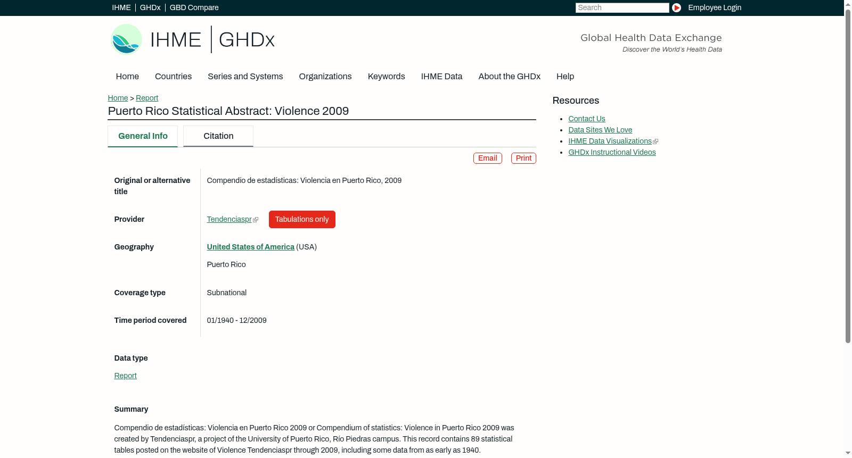The image size is (852, 458).
Task: Open the Series and Systems menu
Action: (245, 77)
